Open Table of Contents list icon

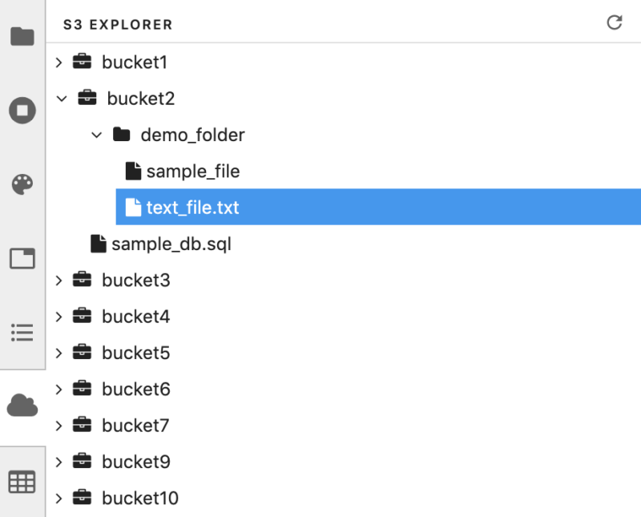point(22,331)
